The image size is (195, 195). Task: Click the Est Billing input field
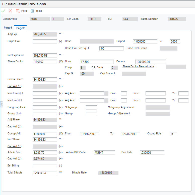click(x=45, y=166)
